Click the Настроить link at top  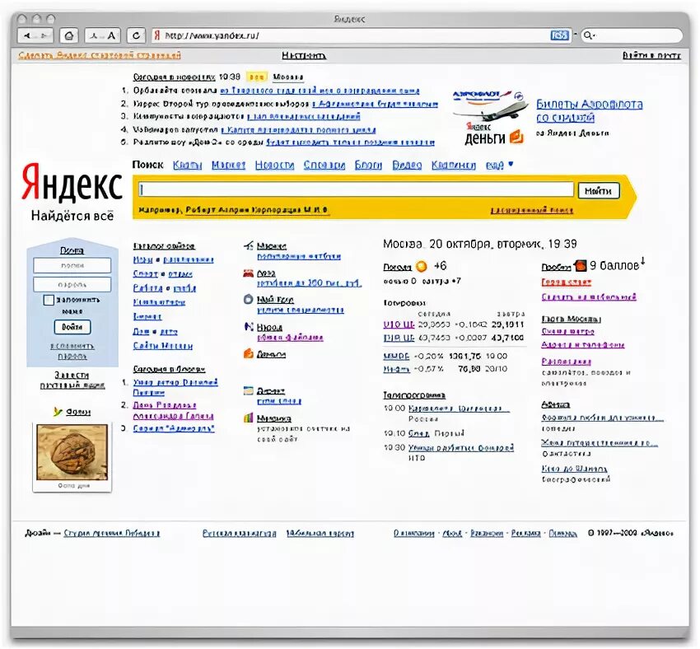304,56
